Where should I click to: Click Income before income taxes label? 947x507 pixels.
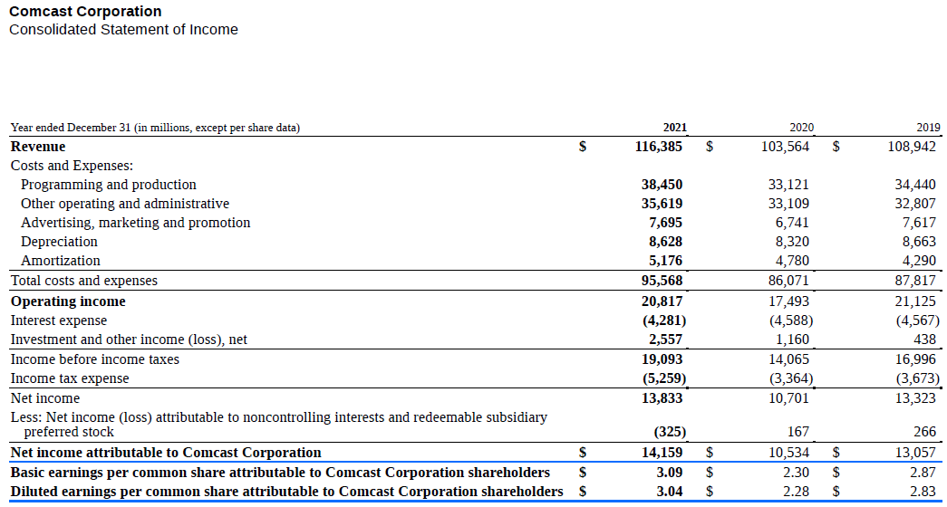click(95, 359)
